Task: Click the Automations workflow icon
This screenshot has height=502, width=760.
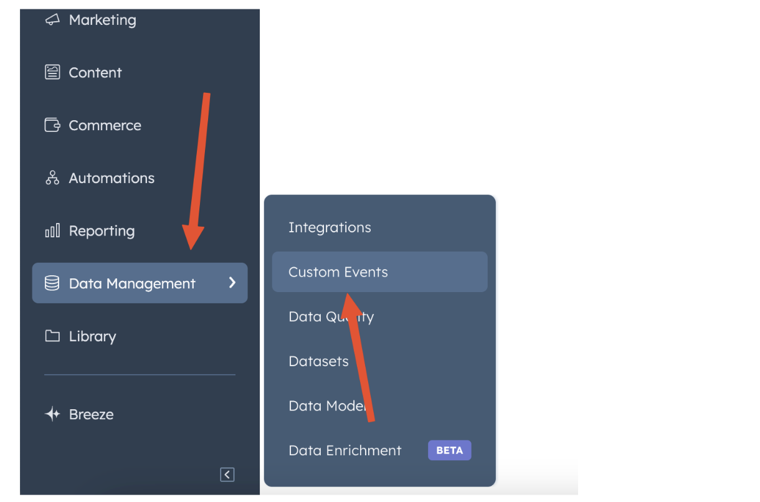Action: (52, 178)
